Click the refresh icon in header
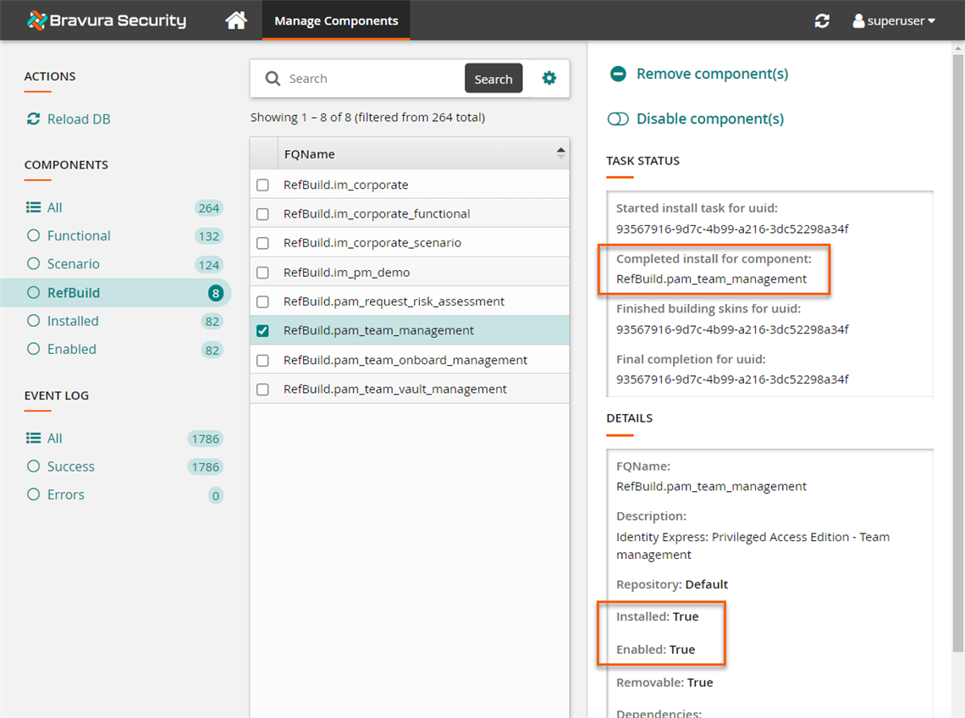Viewport: 965px width, 718px height. pos(822,21)
